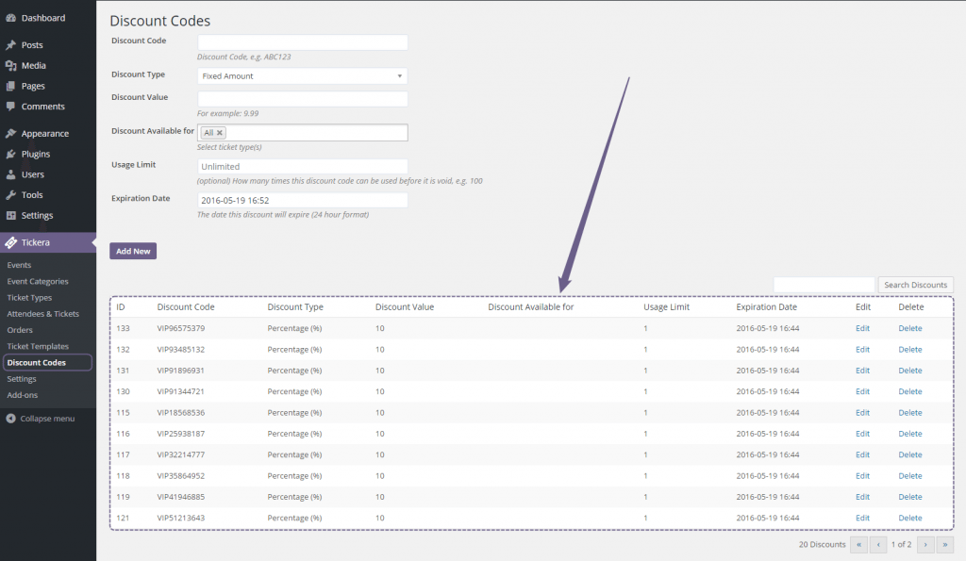Focus the Discount Code input field
Screen dimensions: 966x561
click(303, 41)
